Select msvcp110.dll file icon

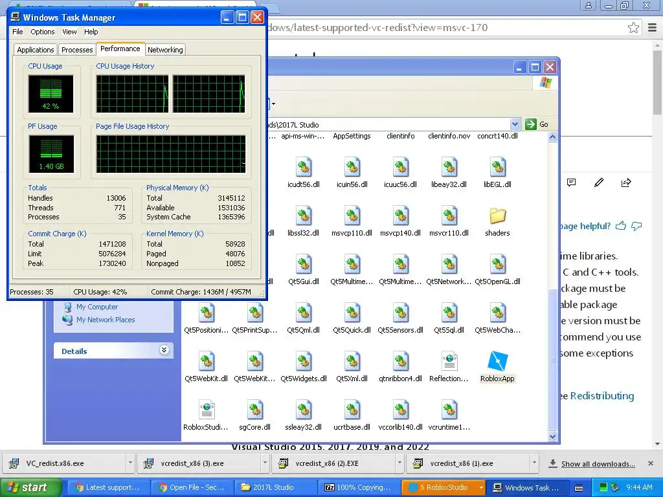352,216
